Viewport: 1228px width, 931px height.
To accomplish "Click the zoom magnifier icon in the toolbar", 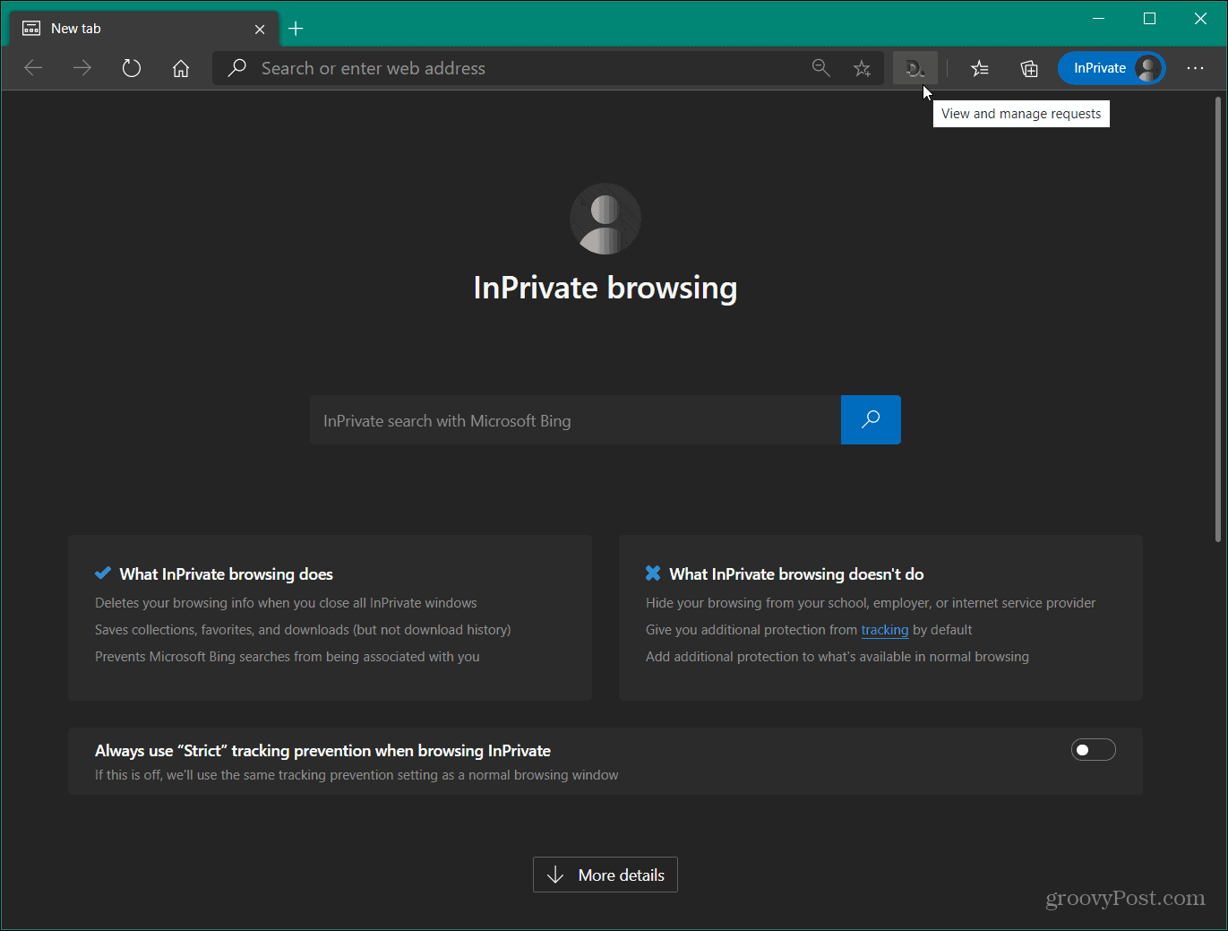I will pos(820,67).
